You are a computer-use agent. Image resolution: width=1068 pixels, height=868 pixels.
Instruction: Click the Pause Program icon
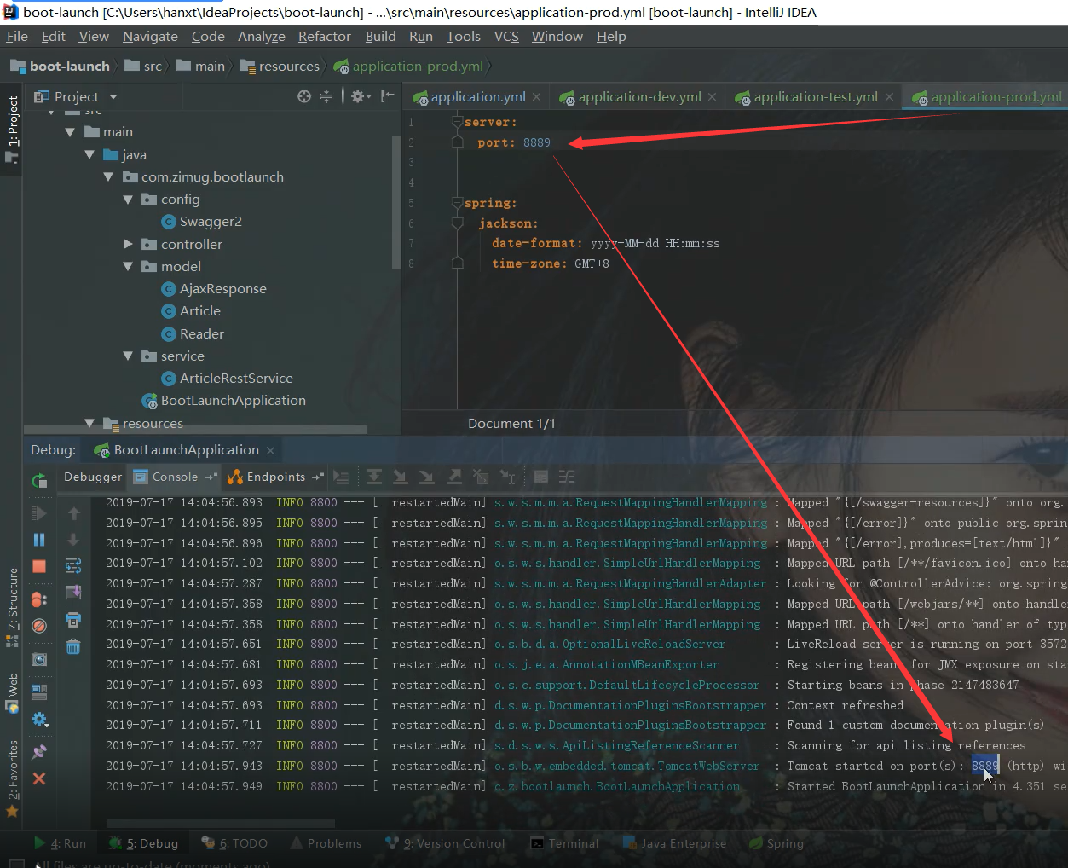pos(39,540)
